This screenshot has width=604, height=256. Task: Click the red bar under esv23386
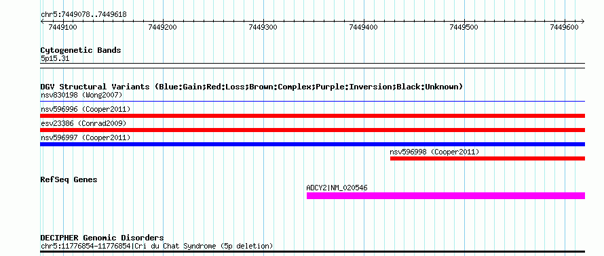point(312,130)
